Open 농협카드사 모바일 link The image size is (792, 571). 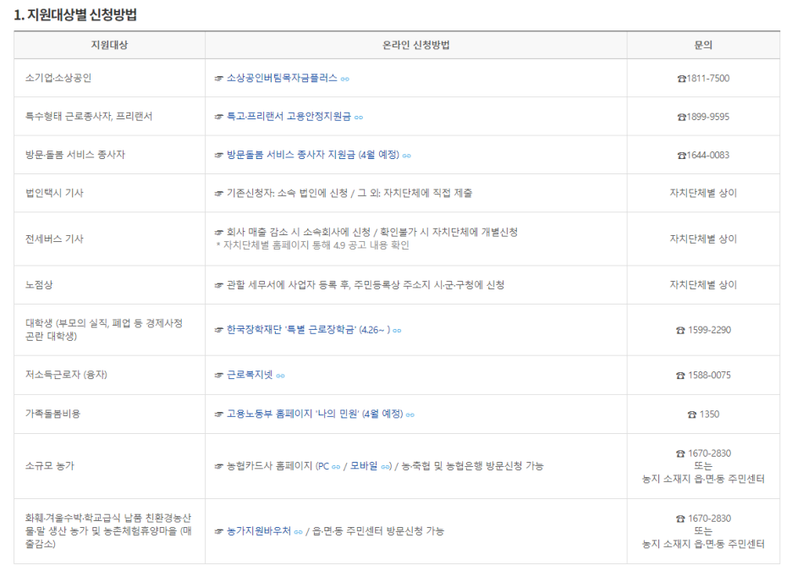pyautogui.click(x=364, y=465)
